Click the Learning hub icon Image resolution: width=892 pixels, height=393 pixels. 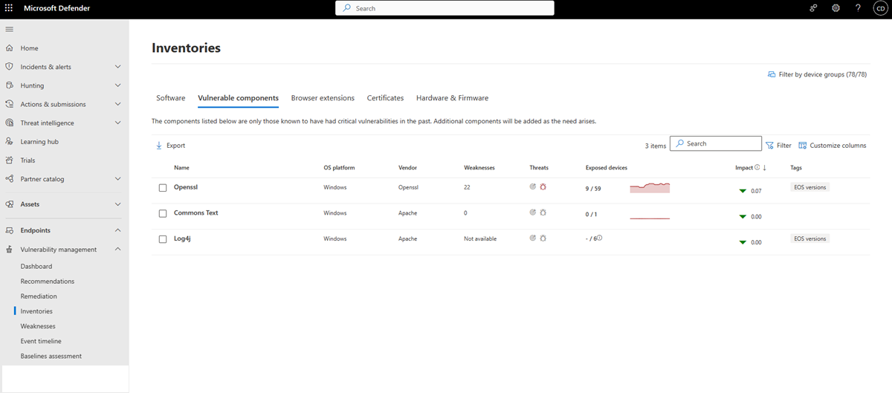pyautogui.click(x=10, y=141)
